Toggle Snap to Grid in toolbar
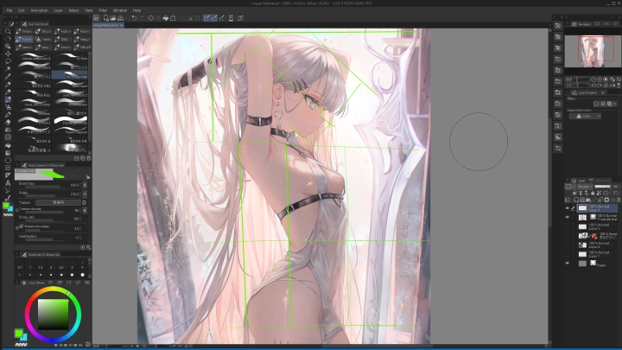The height and width of the screenshot is (350, 622). [x=222, y=18]
